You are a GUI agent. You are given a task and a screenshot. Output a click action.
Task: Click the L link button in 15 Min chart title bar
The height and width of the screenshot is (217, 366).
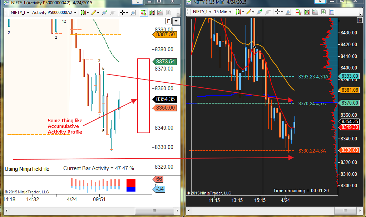pyautogui.click(x=320, y=1)
